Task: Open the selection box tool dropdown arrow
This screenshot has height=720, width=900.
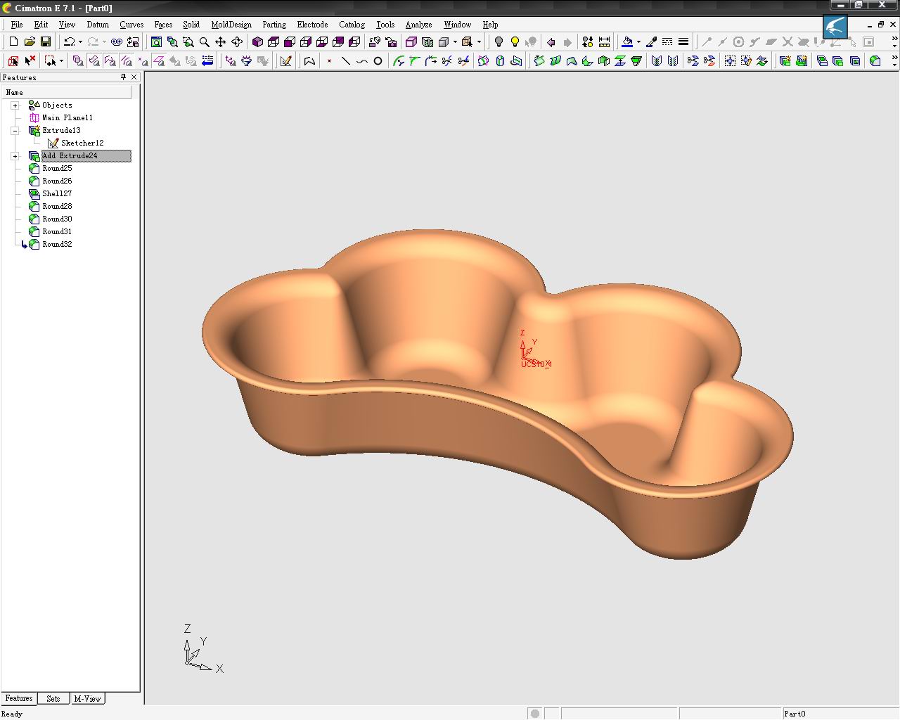Action: tap(61, 61)
